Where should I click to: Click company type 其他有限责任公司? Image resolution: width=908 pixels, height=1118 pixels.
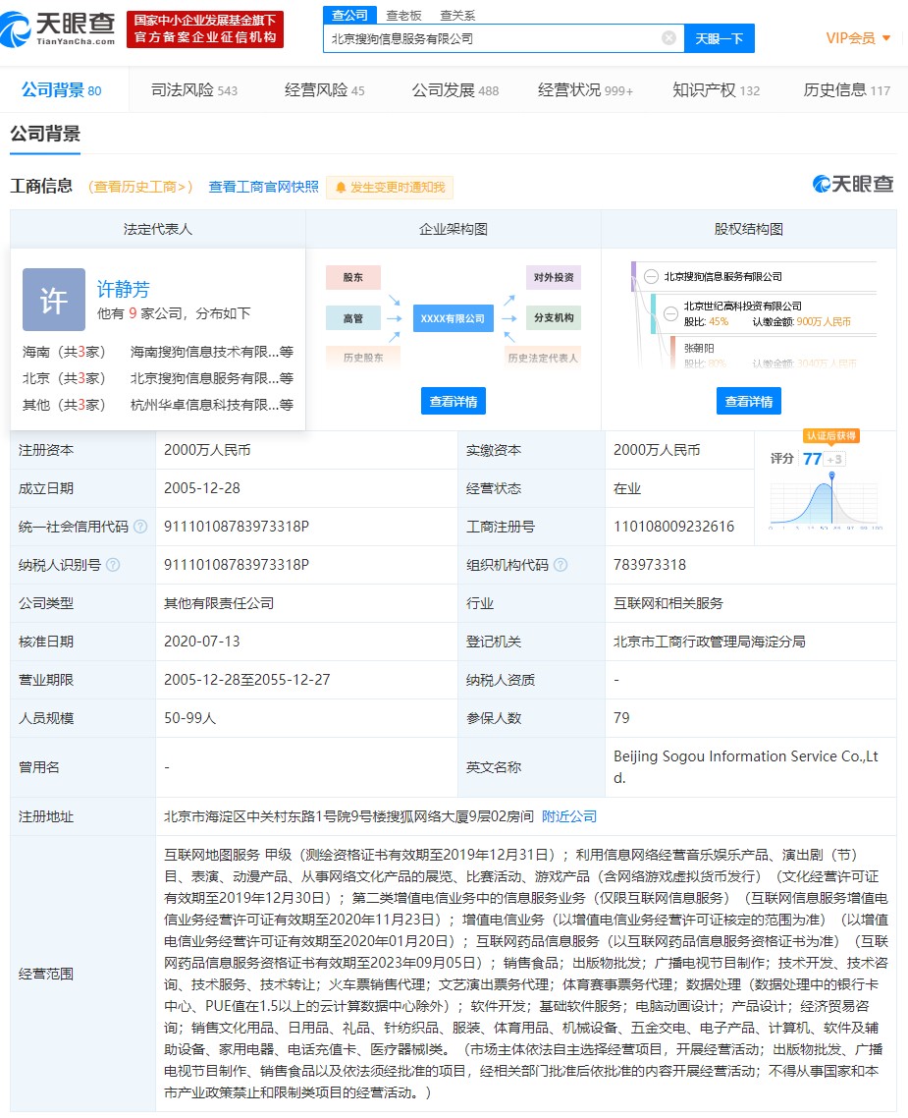coord(219,603)
